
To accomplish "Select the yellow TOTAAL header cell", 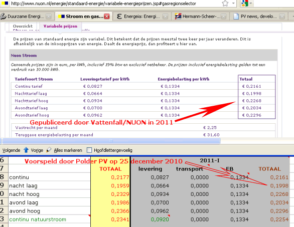I will pyautogui.click(x=110, y=169).
